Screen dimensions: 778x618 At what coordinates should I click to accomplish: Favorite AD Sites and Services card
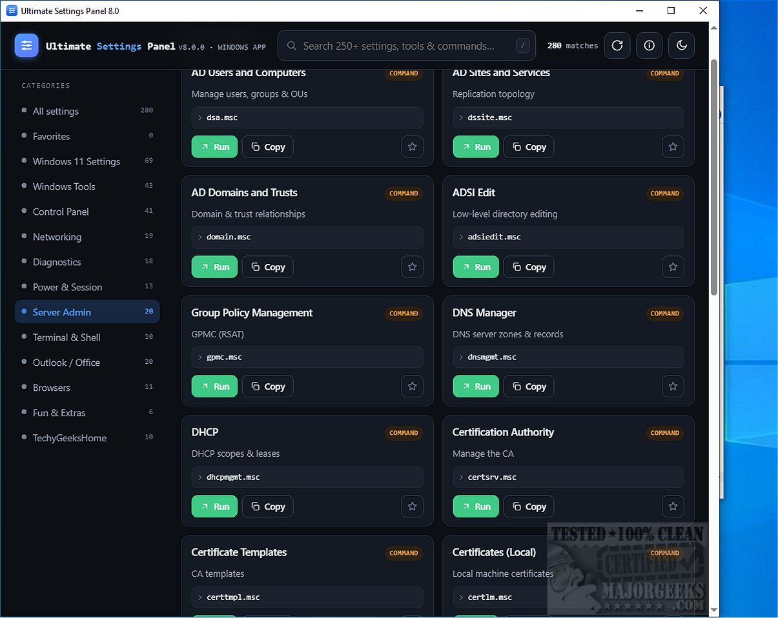coord(673,146)
